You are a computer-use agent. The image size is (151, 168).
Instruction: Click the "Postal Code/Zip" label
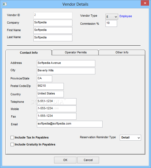(21, 86)
